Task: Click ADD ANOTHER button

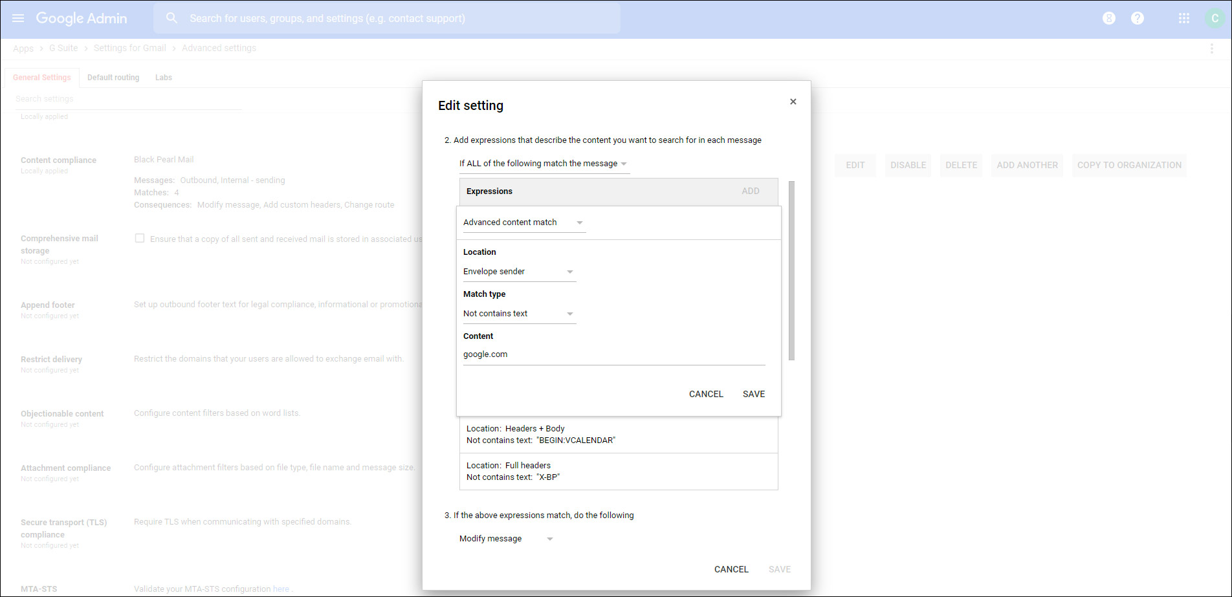Action: click(1028, 165)
